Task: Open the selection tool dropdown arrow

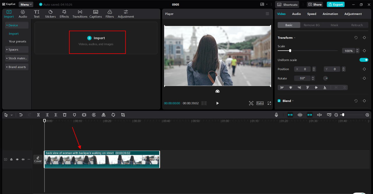Action: (12, 115)
